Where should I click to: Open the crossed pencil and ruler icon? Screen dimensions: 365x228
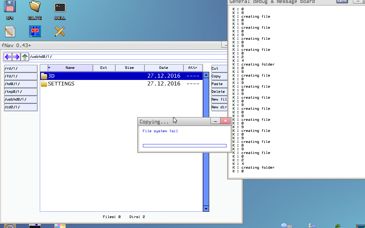(60, 31)
